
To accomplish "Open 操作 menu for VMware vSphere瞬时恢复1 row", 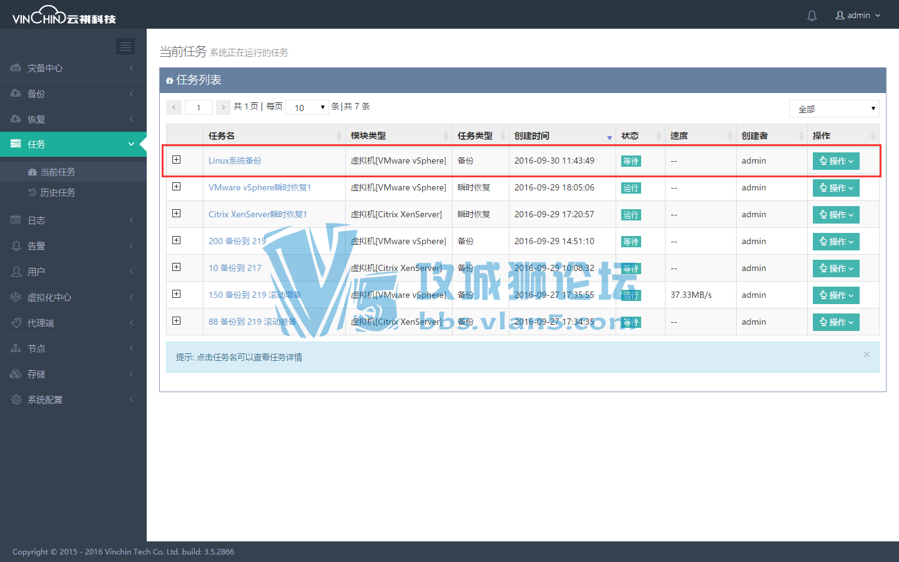I will 836,188.
